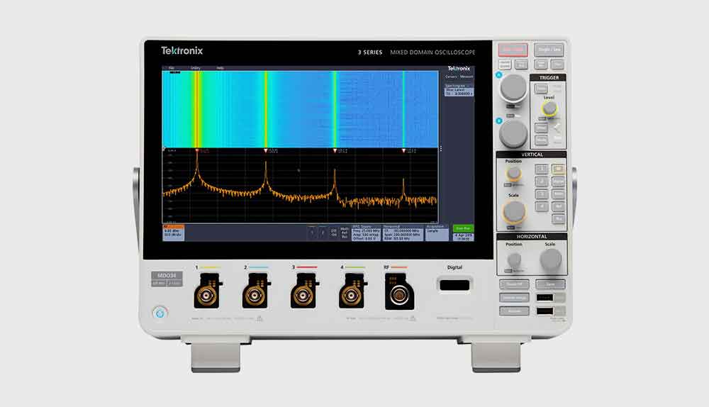This screenshot has width=709, height=407.
Task: Click the horizontal Position knob
Action: 513,260
